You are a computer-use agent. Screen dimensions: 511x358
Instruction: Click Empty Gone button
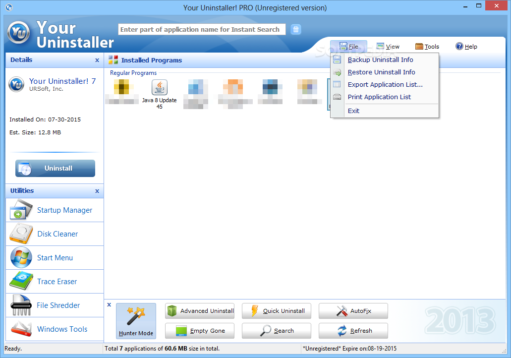[200, 331]
